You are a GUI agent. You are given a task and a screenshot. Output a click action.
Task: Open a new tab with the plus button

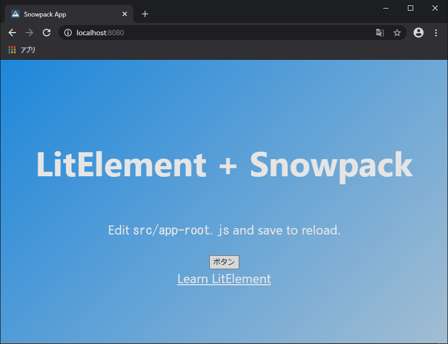145,14
